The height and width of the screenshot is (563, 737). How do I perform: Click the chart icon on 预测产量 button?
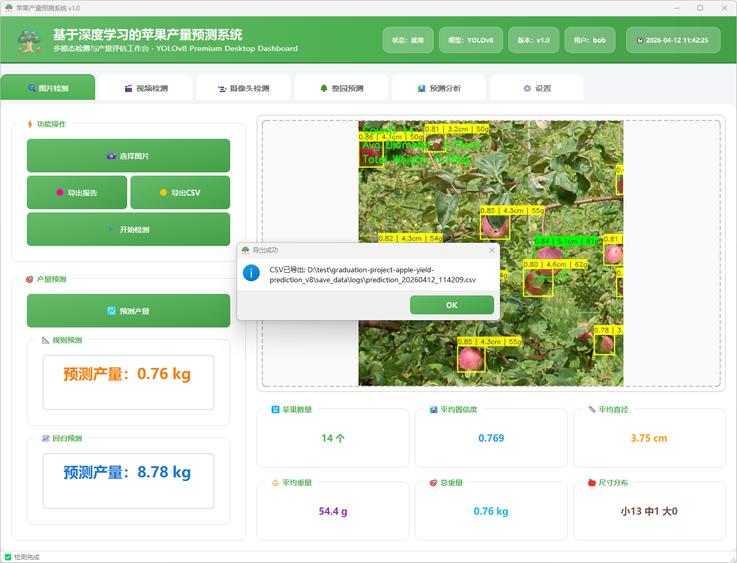111,311
